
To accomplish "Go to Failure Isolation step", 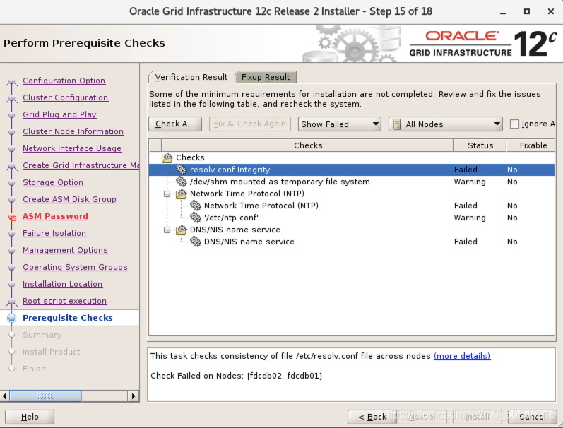I will point(54,233).
